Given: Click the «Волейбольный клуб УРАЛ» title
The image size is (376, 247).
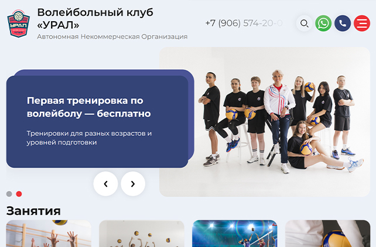Looking at the screenshot, I should [x=95, y=19].
